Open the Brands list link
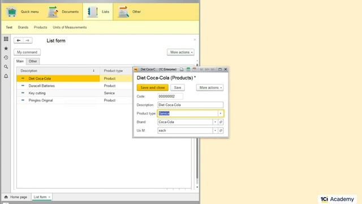This screenshot has width=362, height=204. (x=23, y=27)
